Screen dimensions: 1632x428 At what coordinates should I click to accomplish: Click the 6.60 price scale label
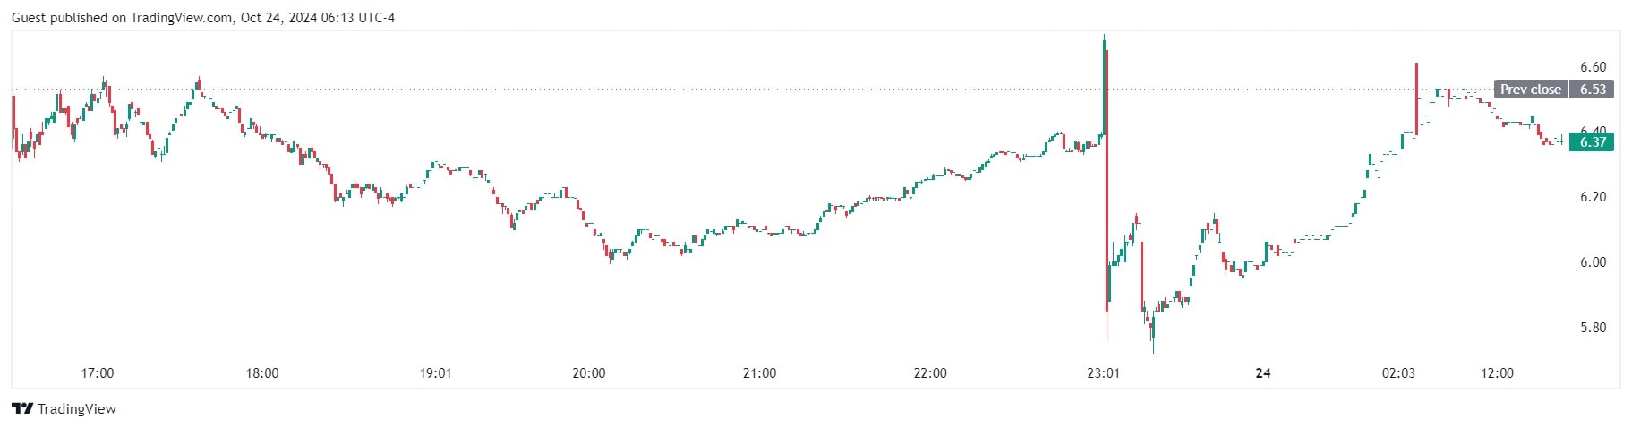click(x=1593, y=67)
